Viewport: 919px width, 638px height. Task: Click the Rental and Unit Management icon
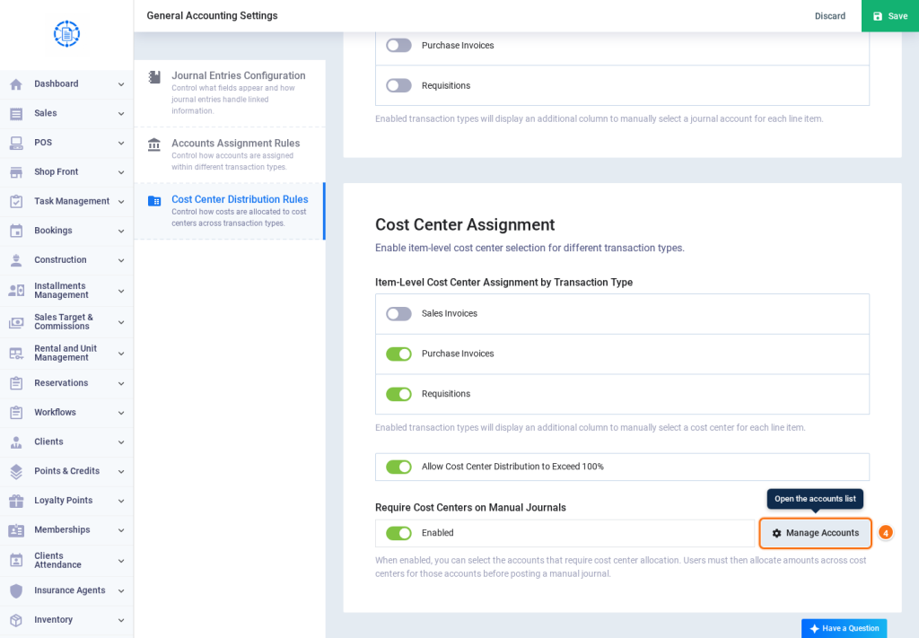pyautogui.click(x=16, y=354)
